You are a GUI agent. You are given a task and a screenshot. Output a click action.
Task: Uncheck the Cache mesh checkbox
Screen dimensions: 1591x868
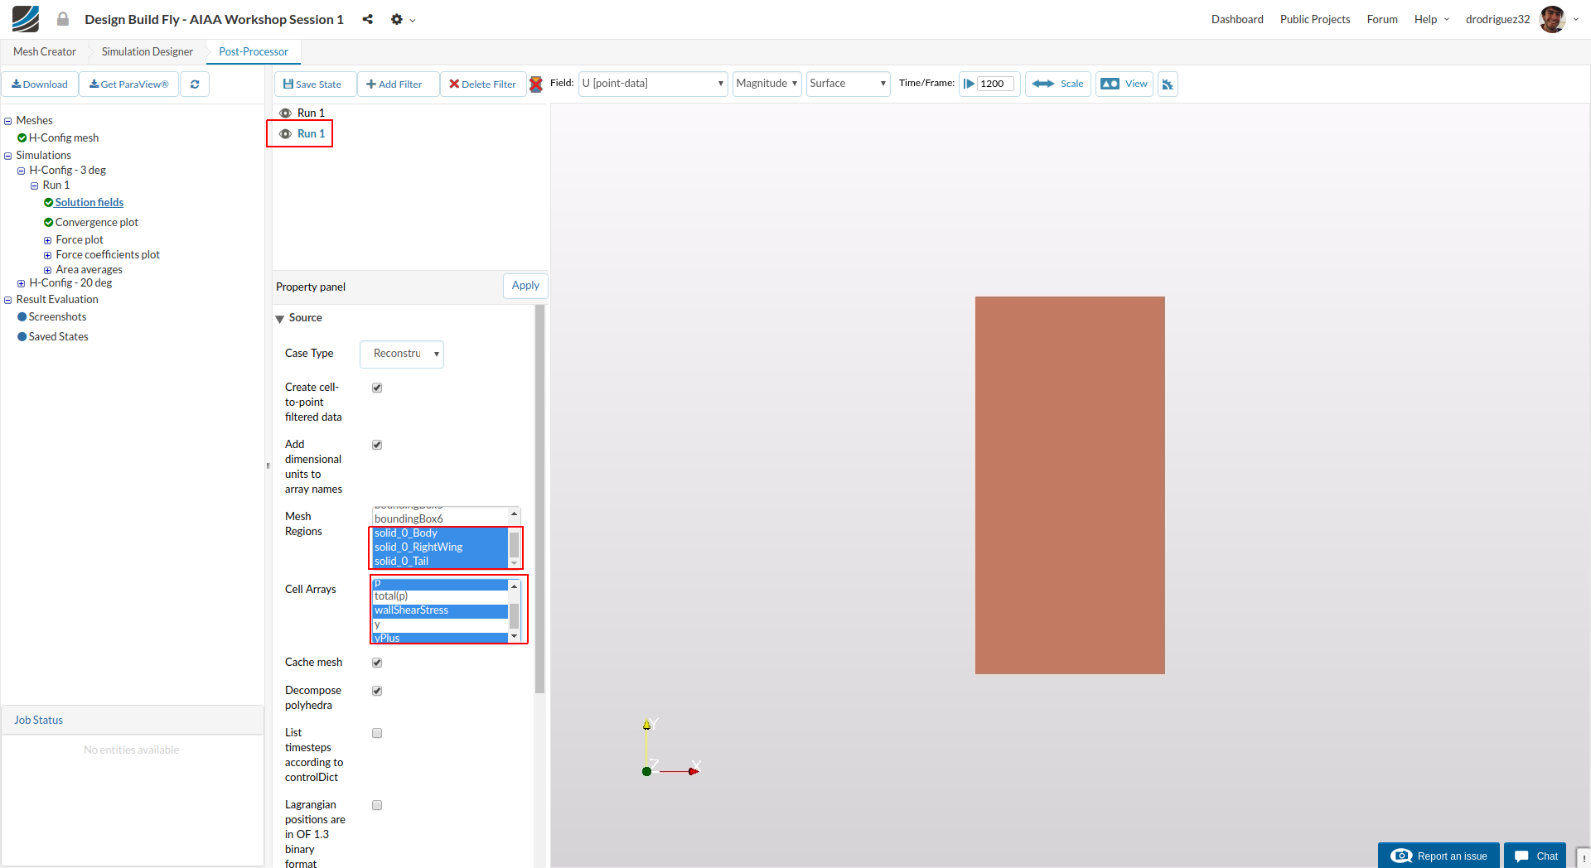pyautogui.click(x=377, y=663)
